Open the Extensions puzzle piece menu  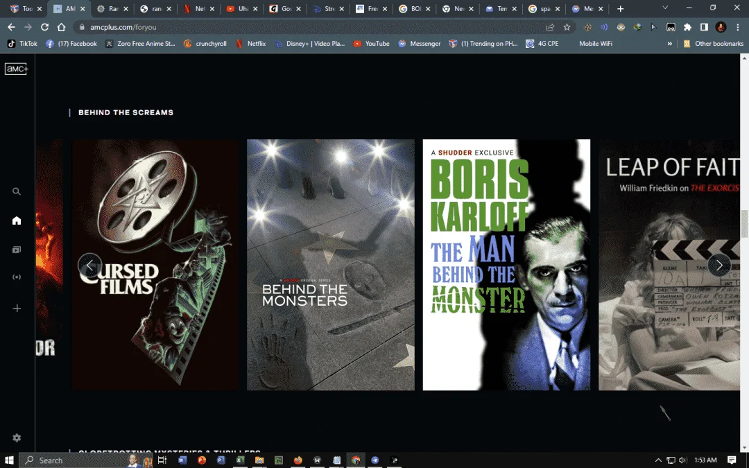click(x=687, y=27)
